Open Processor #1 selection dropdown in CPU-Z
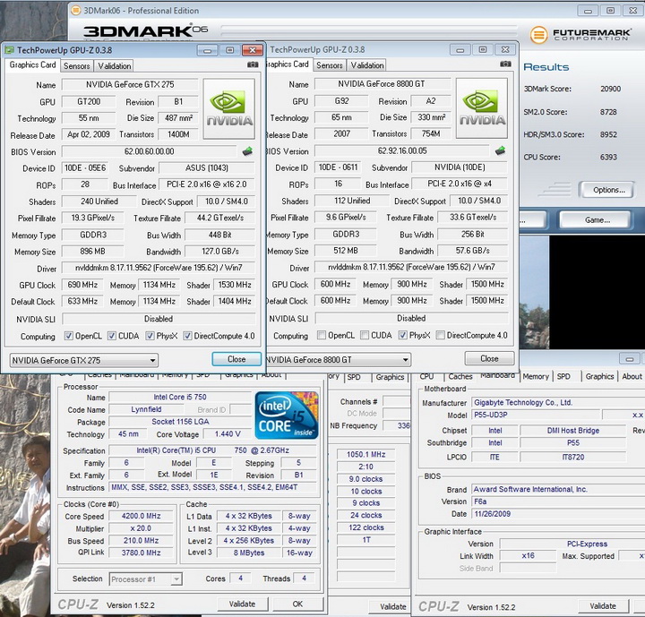 coord(145,579)
